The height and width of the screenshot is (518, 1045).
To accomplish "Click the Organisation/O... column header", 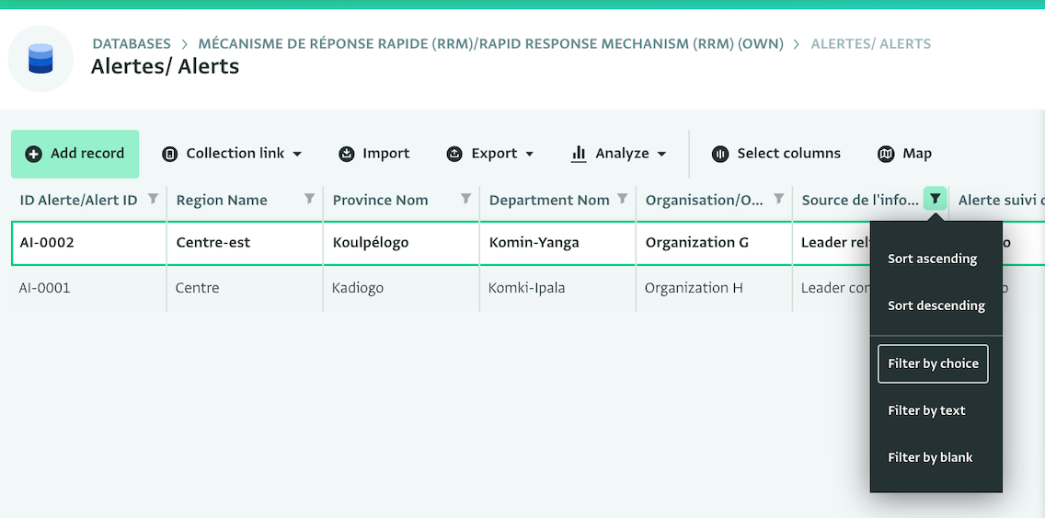I will (706, 200).
